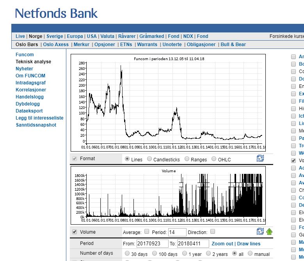The height and width of the screenshot is (261, 304).
Task: Open the Råvarer menu item
Action: coord(127,36)
